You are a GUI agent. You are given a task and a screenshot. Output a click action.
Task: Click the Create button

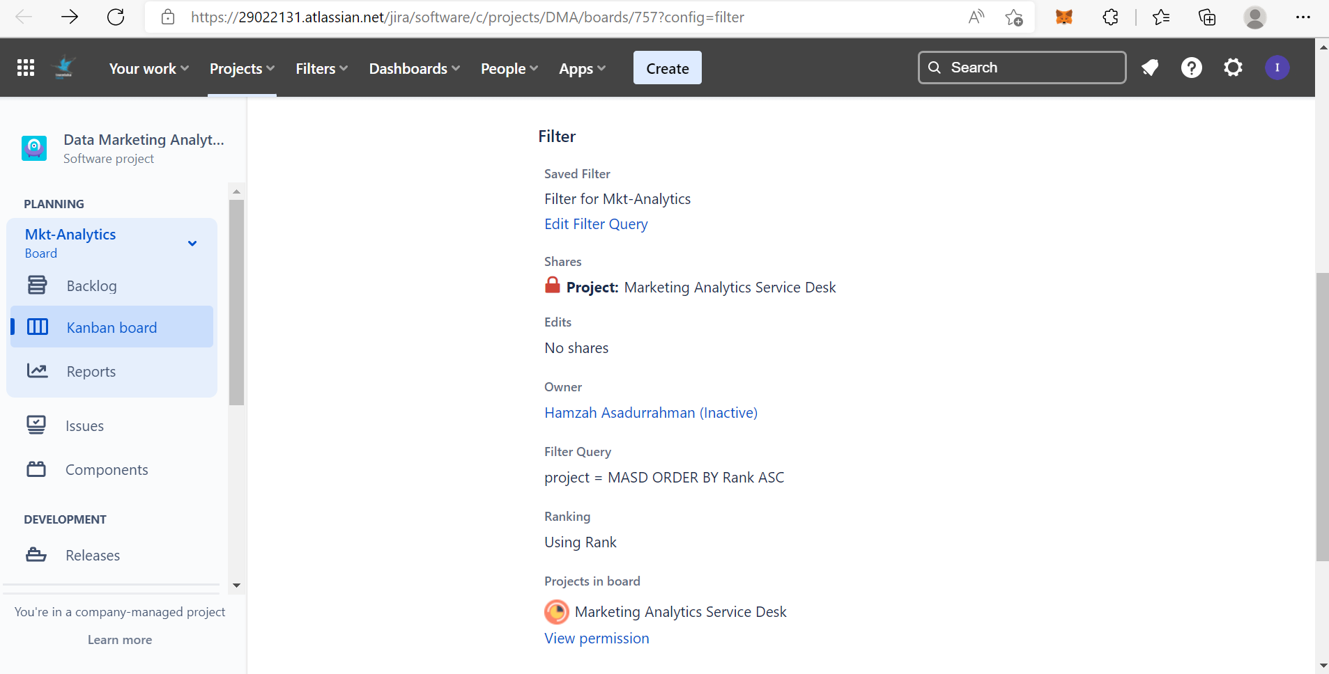pyautogui.click(x=666, y=68)
